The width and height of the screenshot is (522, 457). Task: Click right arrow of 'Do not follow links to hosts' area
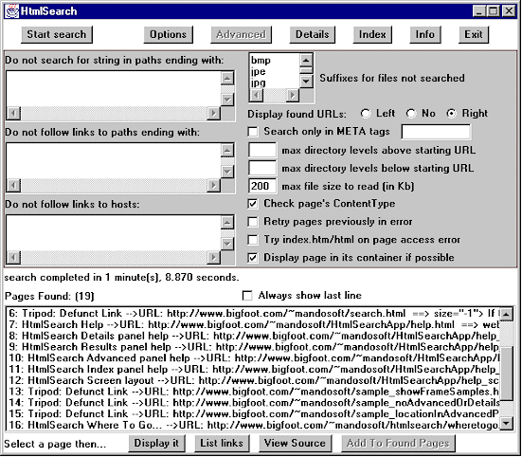[213, 258]
